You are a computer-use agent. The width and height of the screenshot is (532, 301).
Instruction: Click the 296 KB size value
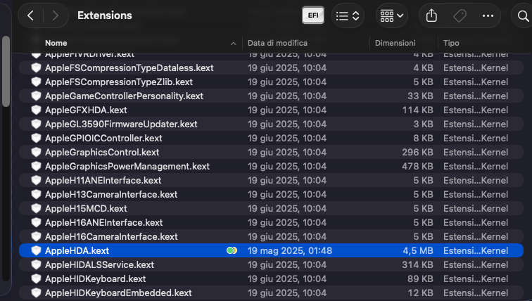coord(418,152)
